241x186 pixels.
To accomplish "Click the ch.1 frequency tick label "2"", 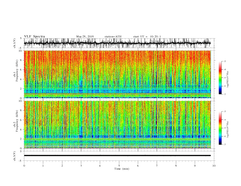I will point(21,89).
